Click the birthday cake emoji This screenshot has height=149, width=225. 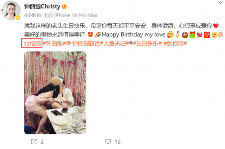[185, 35]
